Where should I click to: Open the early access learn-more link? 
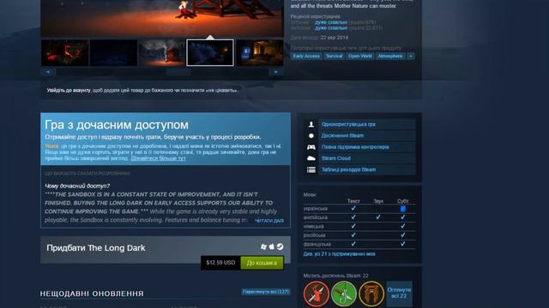(x=158, y=158)
